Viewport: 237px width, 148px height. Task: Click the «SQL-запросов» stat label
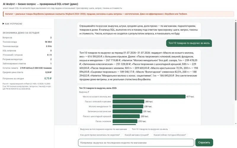(x=9, y=51)
